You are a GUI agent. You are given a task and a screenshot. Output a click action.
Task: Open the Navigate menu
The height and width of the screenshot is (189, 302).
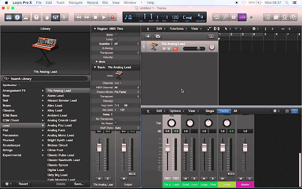click(x=75, y=3)
